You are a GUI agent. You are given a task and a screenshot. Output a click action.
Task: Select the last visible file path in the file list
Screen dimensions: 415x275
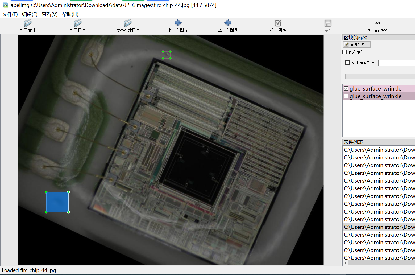[x=379, y=258]
